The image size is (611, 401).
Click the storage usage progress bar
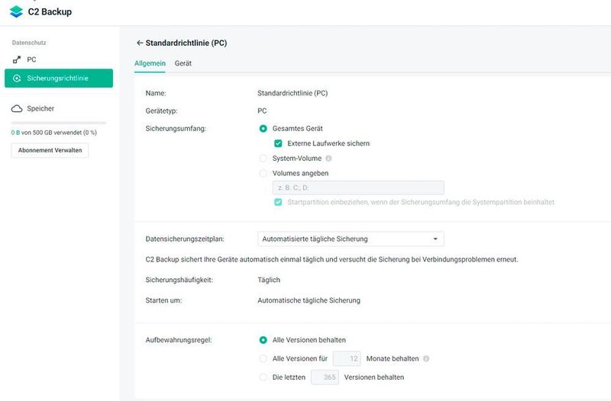click(x=59, y=123)
